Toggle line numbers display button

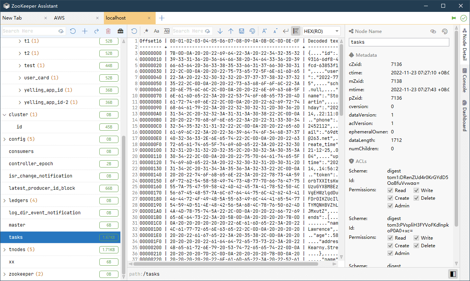[296, 31]
